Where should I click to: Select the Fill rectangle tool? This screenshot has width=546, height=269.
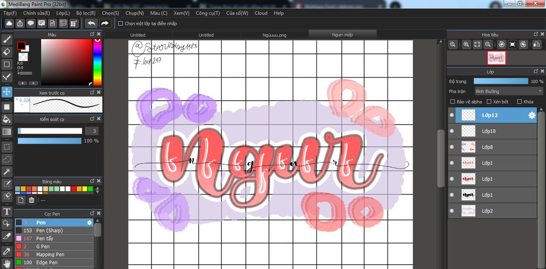point(6,107)
